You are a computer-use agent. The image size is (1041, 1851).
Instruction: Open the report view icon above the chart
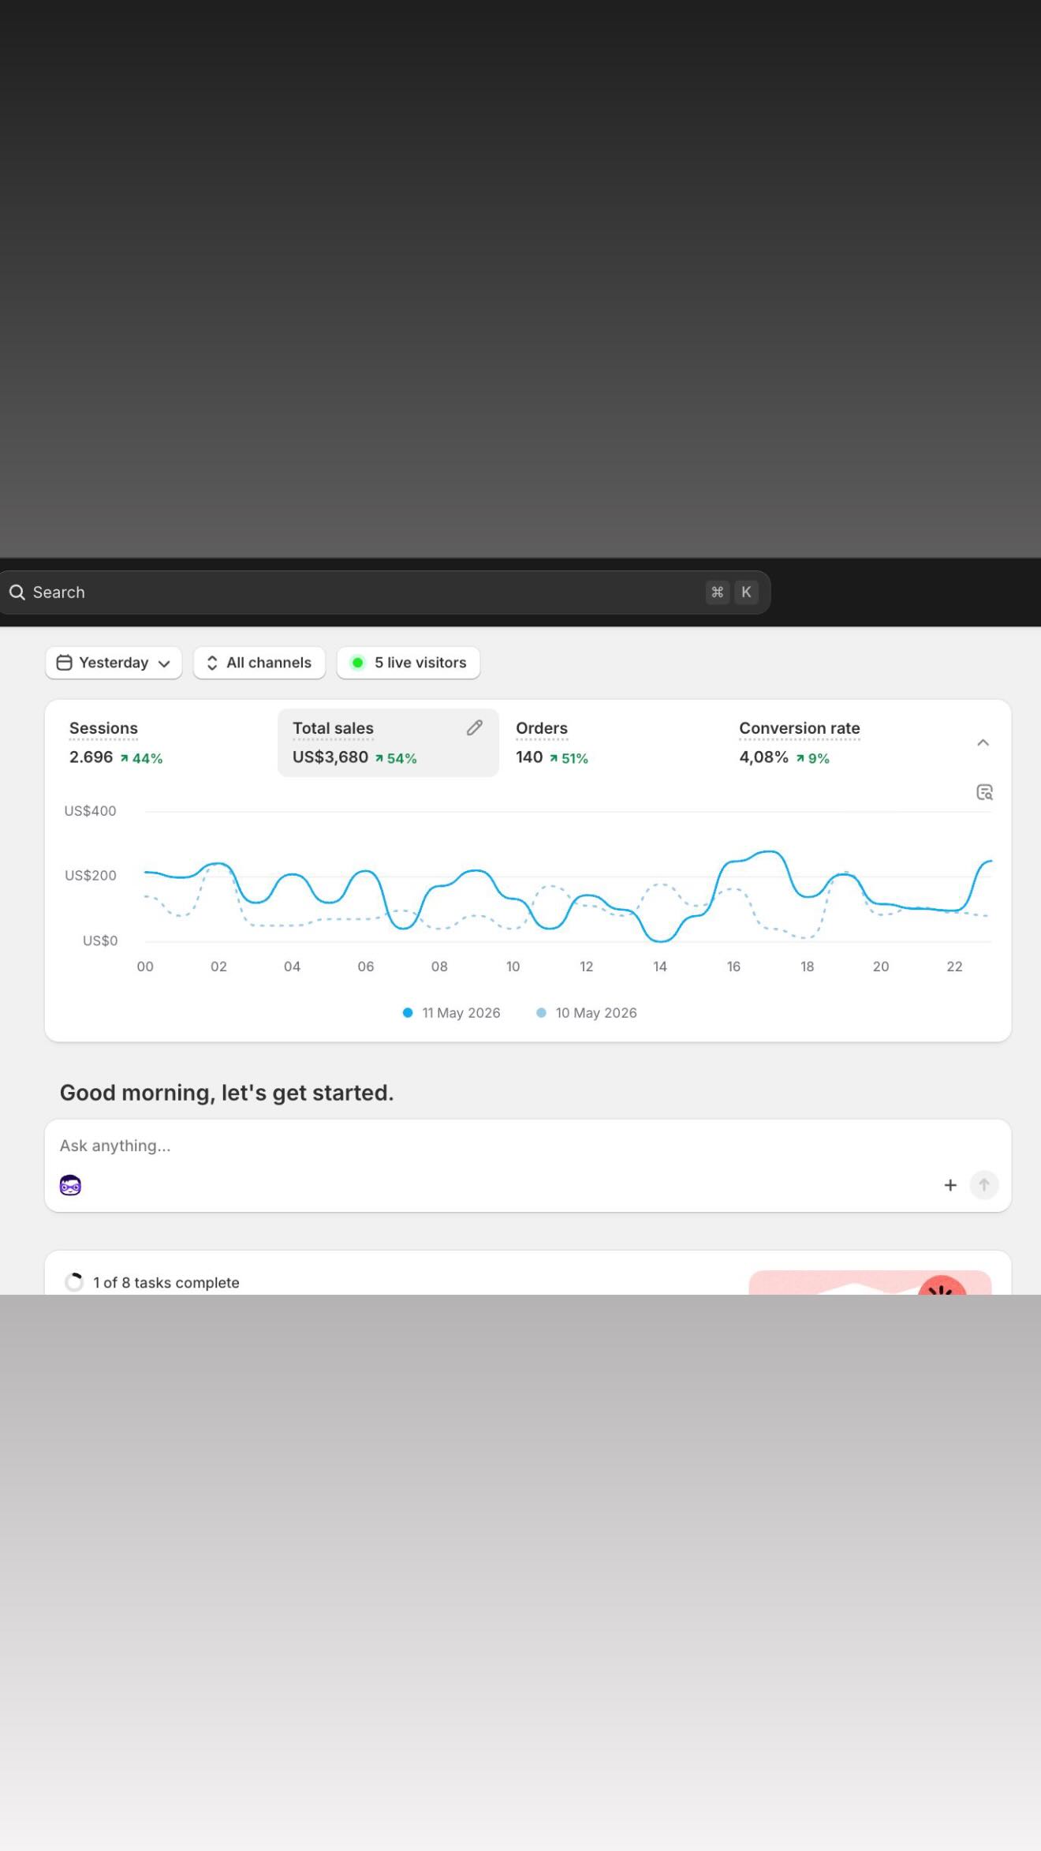(984, 792)
